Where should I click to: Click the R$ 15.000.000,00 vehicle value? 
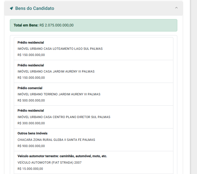pos(30,169)
